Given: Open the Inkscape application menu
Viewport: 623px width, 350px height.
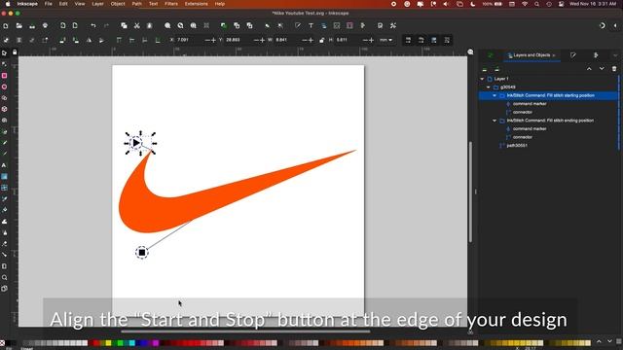Looking at the screenshot, I should coord(27,4).
